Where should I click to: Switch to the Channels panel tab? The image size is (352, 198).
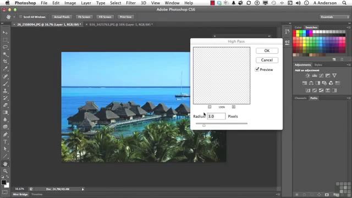[300, 98]
